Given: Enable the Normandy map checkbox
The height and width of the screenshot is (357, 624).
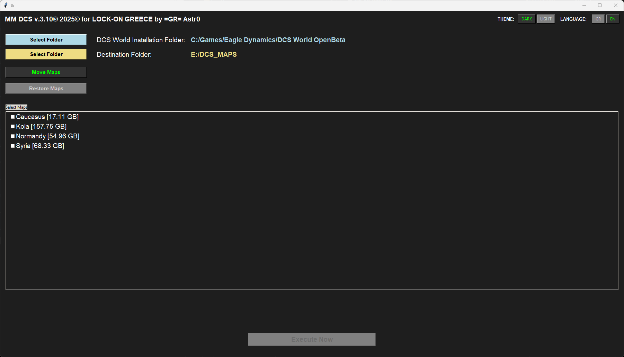Looking at the screenshot, I should (x=13, y=136).
